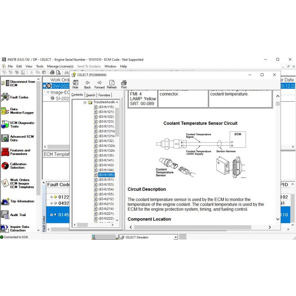Viewport: 296px width, 296px height.
Task: Hide the CELECT contents pane
Action: click(75, 84)
